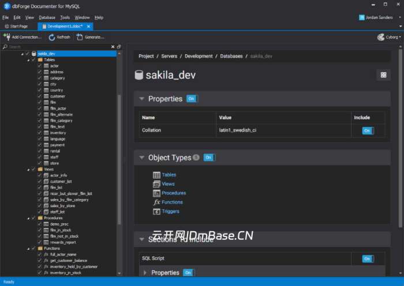404x286 pixels.
Task: Click the full_actor_name function fx icon
Action: pyautogui.click(x=46, y=254)
